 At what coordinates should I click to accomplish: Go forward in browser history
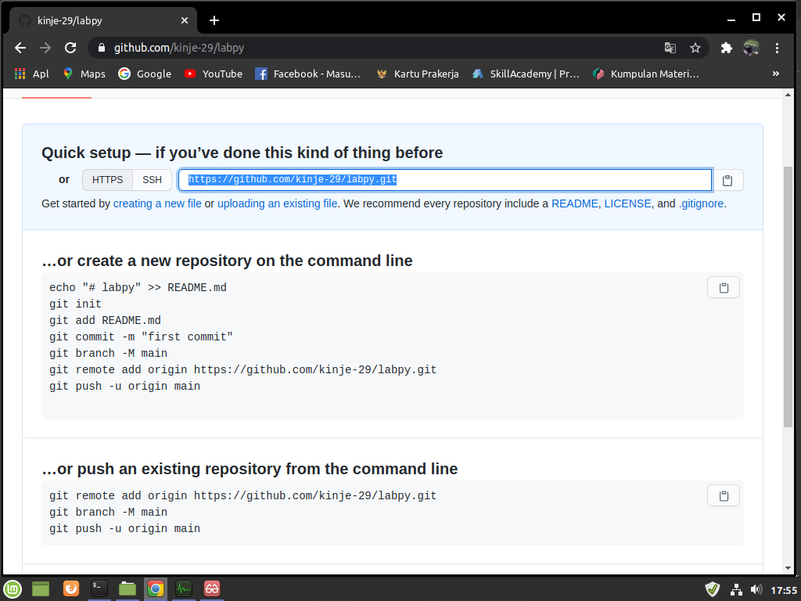point(45,48)
